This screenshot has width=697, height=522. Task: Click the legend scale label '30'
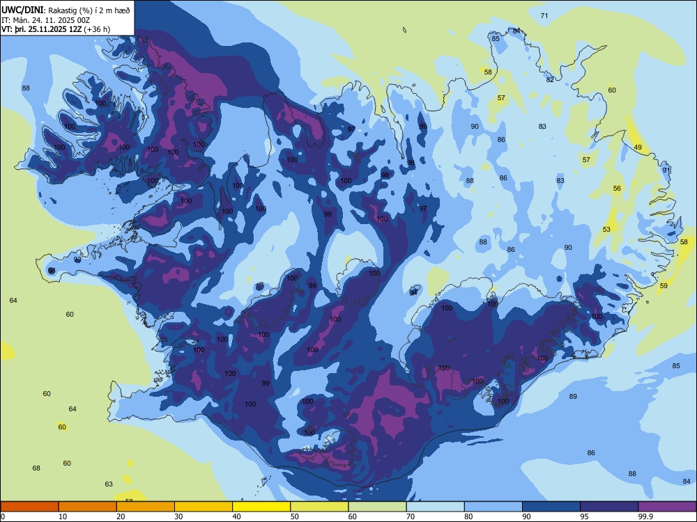coord(178,516)
